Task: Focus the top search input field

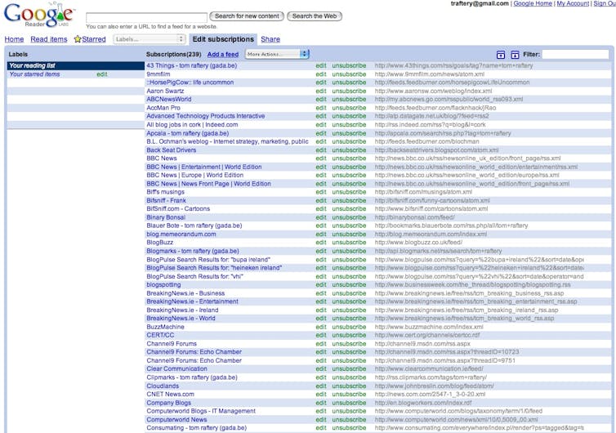Action: pyautogui.click(x=146, y=17)
